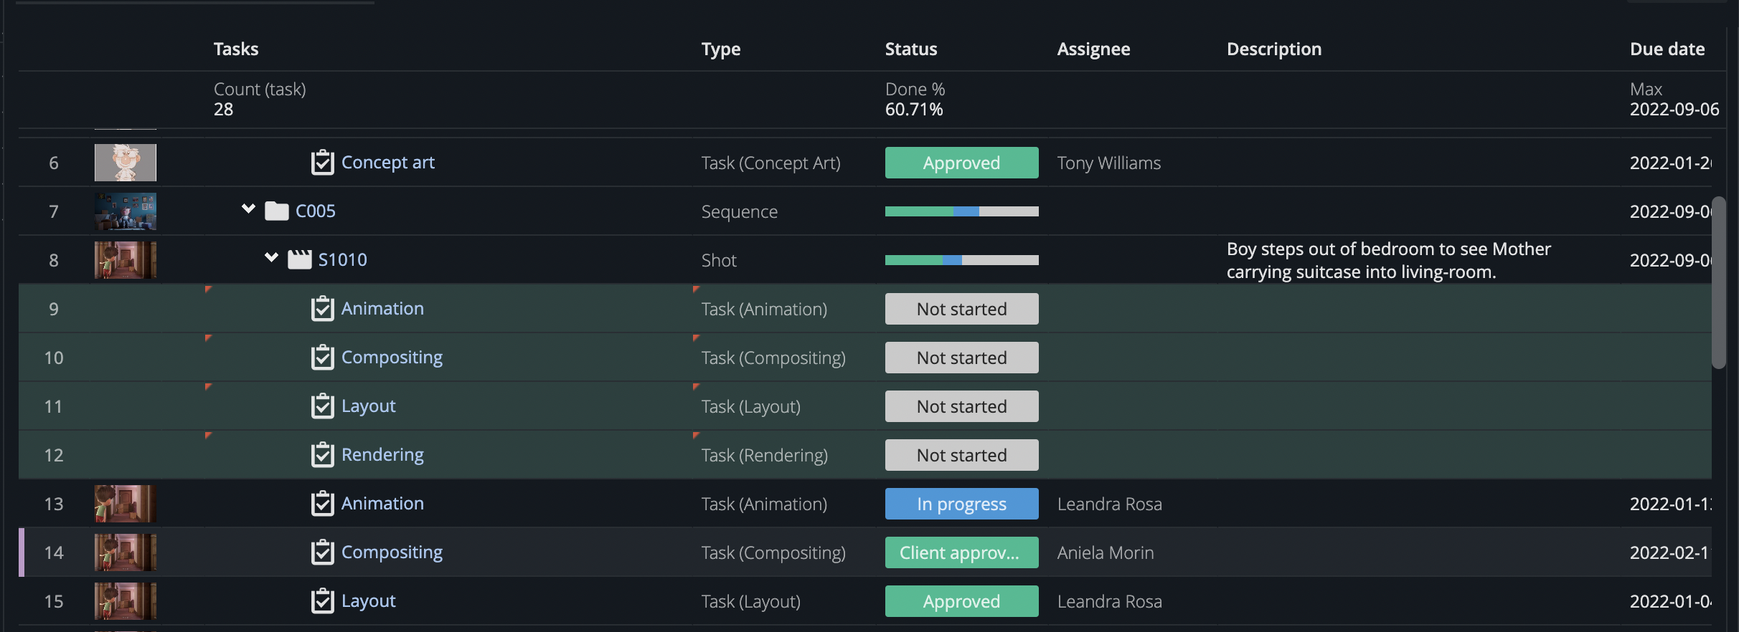The image size is (1739, 632).
Task: Click the Max due date 2022-09-06 summary
Action: pyautogui.click(x=1674, y=100)
